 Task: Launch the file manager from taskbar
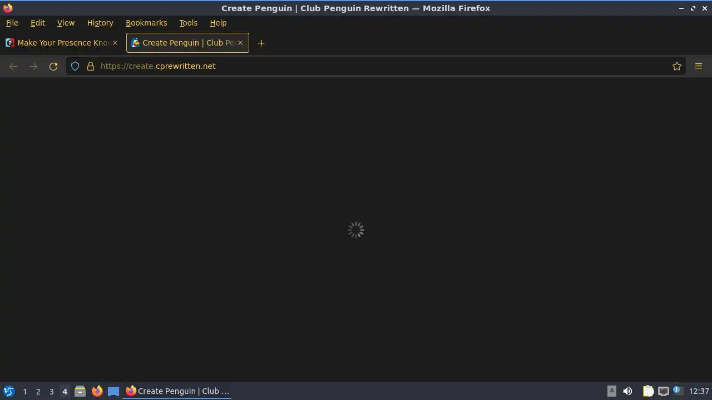click(x=80, y=391)
